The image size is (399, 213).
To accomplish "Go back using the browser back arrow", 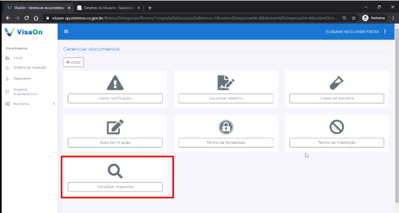I will 8,18.
